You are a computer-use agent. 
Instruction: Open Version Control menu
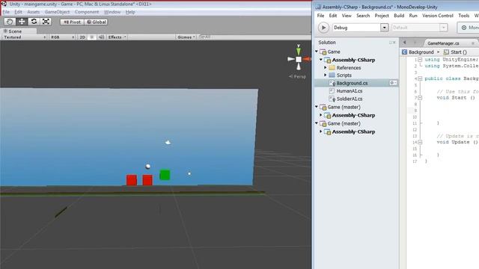point(437,16)
